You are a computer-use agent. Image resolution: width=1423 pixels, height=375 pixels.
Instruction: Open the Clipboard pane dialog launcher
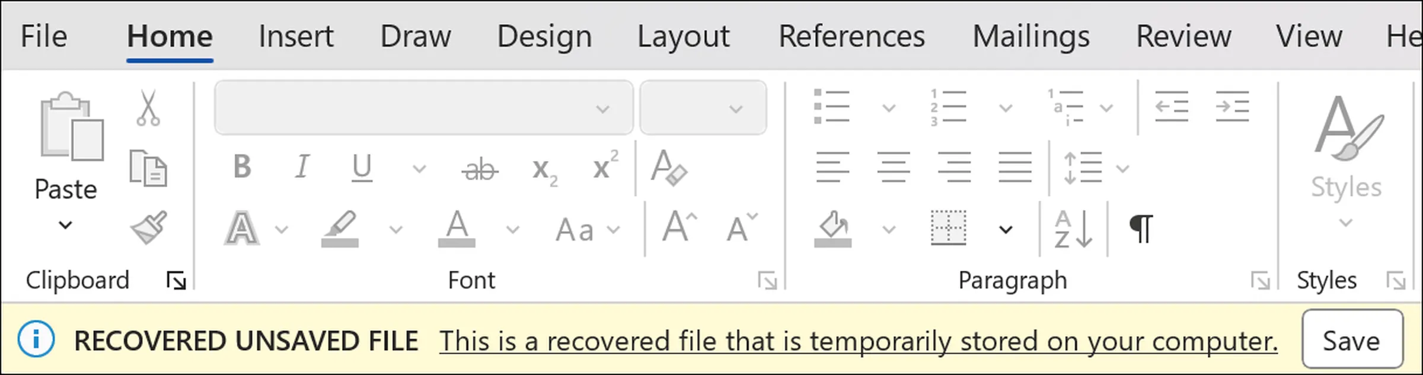176,280
